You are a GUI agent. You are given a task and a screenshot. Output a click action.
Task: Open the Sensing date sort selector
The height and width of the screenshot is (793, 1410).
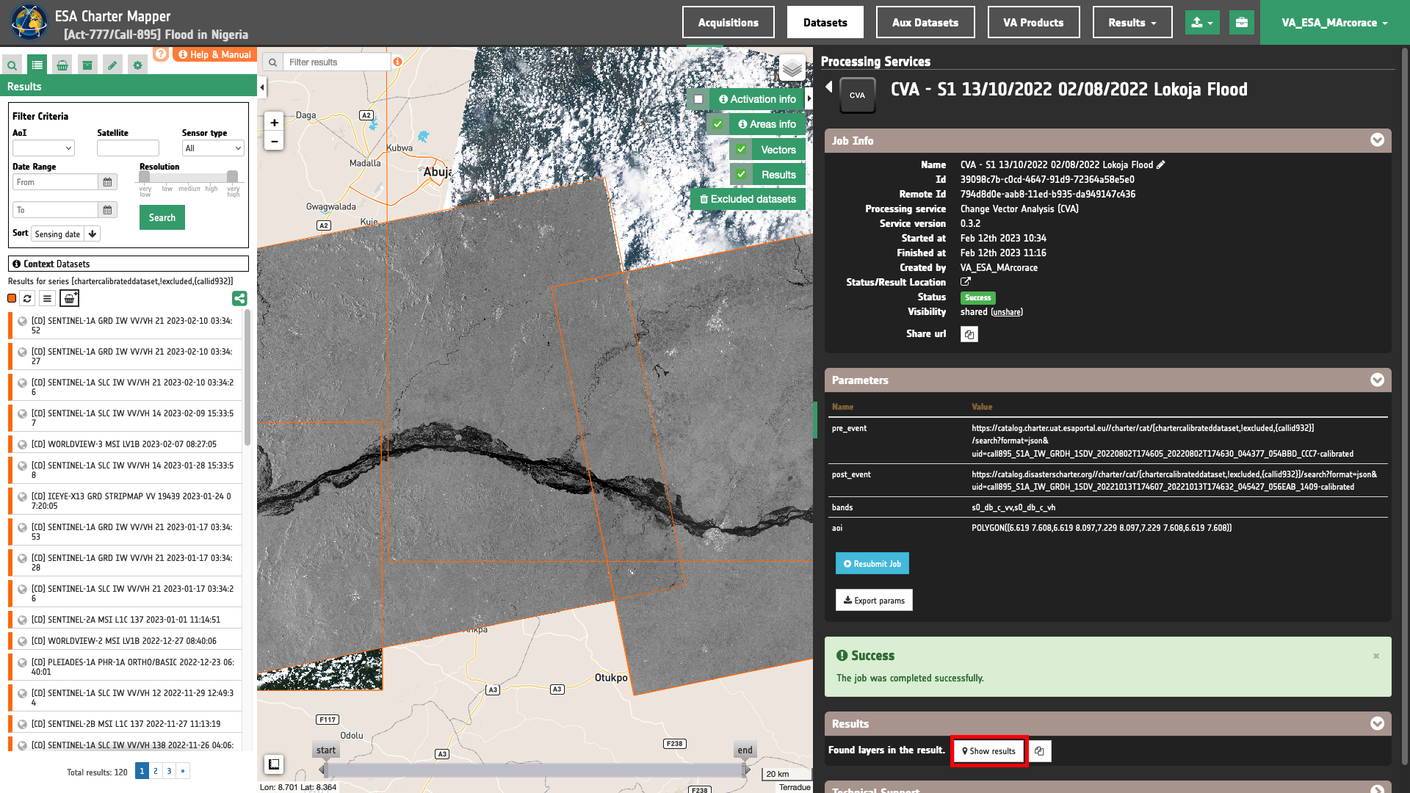pos(58,234)
